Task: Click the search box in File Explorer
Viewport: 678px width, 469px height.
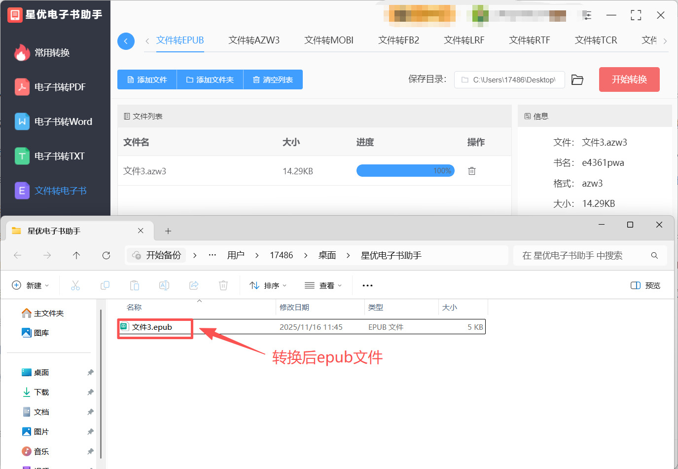Action: click(590, 255)
